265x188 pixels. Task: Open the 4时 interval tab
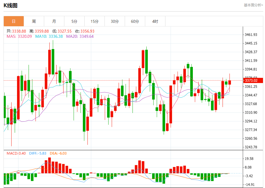155,21
